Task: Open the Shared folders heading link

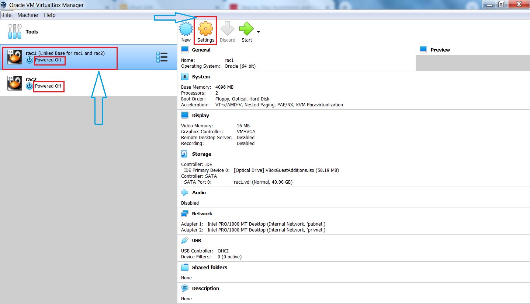Action: [210, 267]
